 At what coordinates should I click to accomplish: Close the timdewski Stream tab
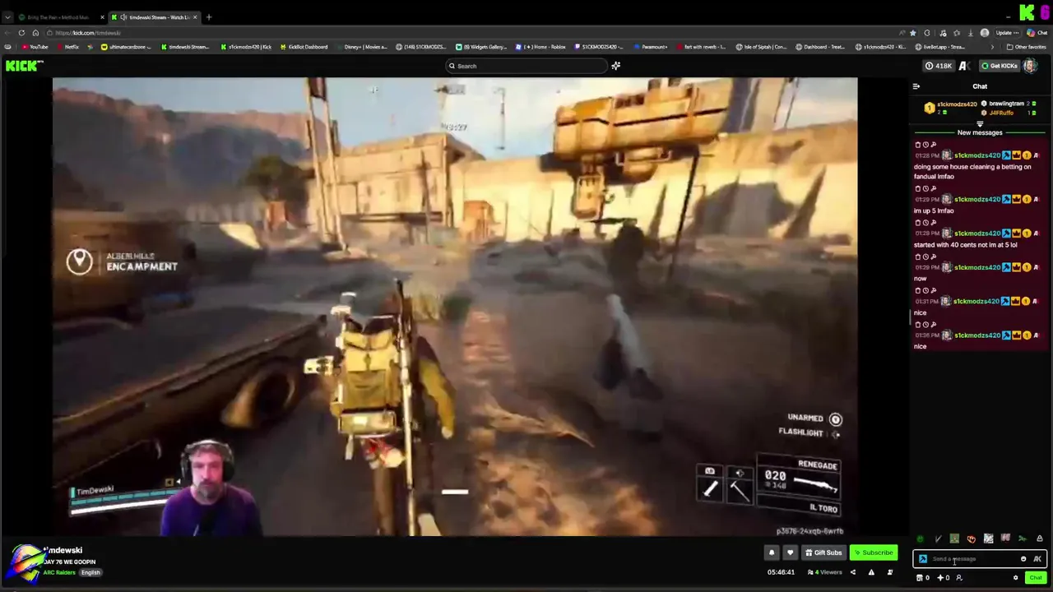point(197,17)
